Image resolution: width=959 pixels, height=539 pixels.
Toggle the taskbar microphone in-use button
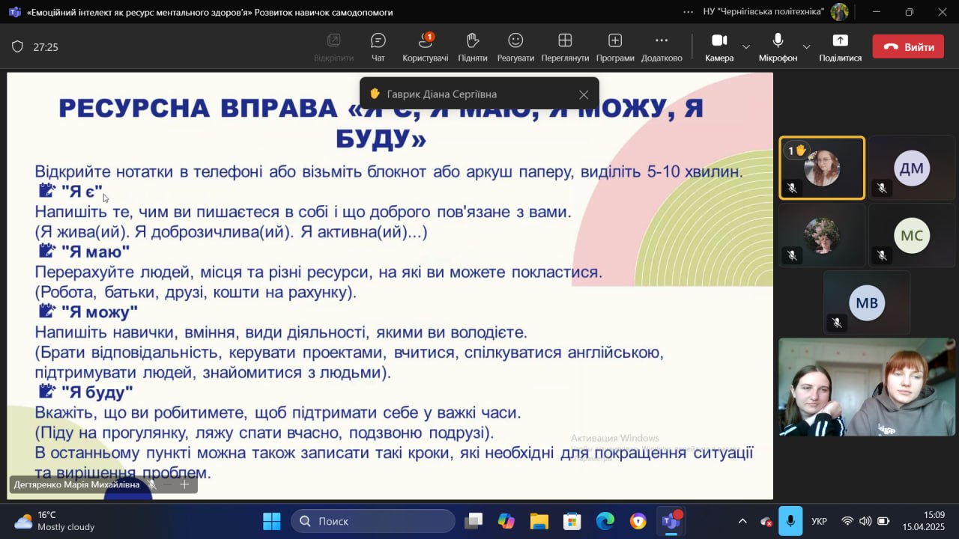[790, 521]
